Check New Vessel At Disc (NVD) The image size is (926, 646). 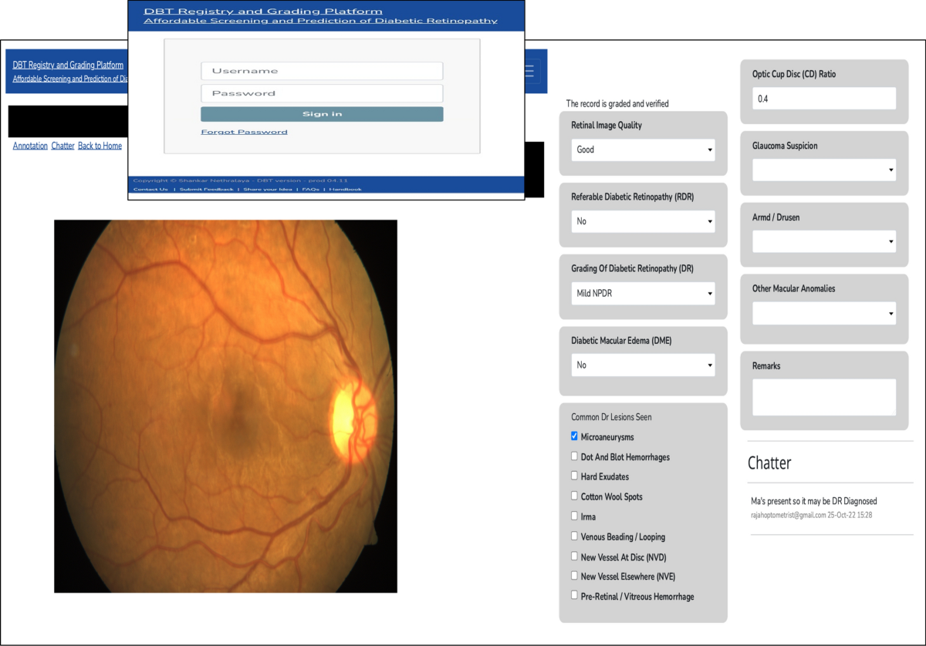click(574, 557)
